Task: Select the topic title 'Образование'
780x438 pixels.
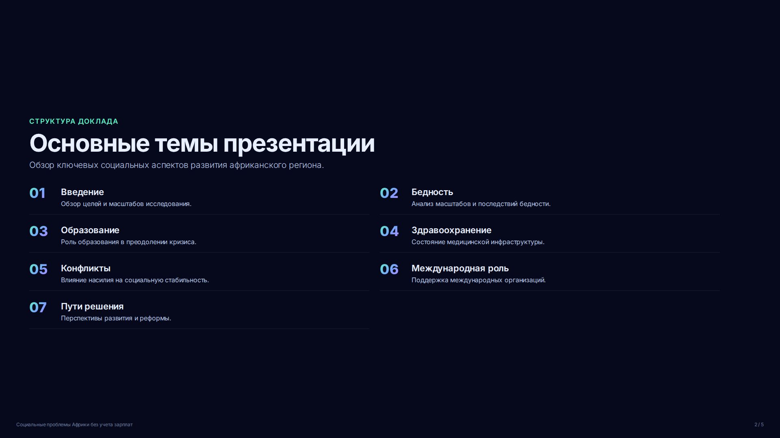Action: click(x=90, y=230)
